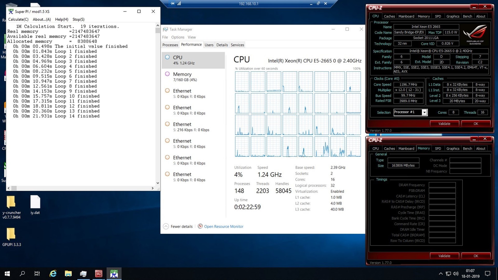
Task: Click Validate in upper CPU-Z window
Action: click(444, 124)
